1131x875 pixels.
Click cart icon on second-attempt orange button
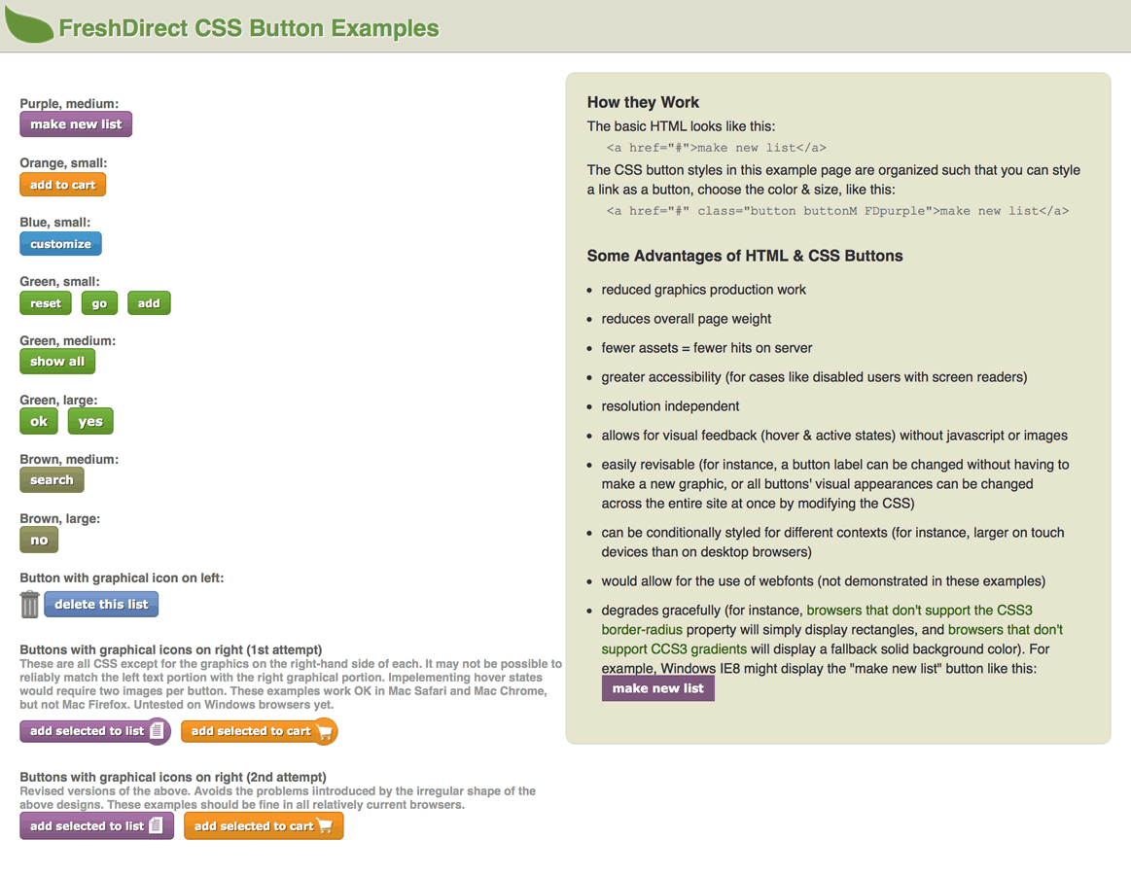pyautogui.click(x=326, y=825)
